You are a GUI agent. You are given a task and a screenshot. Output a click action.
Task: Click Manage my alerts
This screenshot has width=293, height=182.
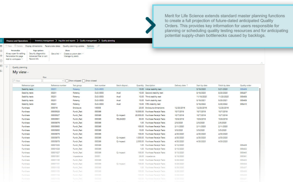pos(71,56)
